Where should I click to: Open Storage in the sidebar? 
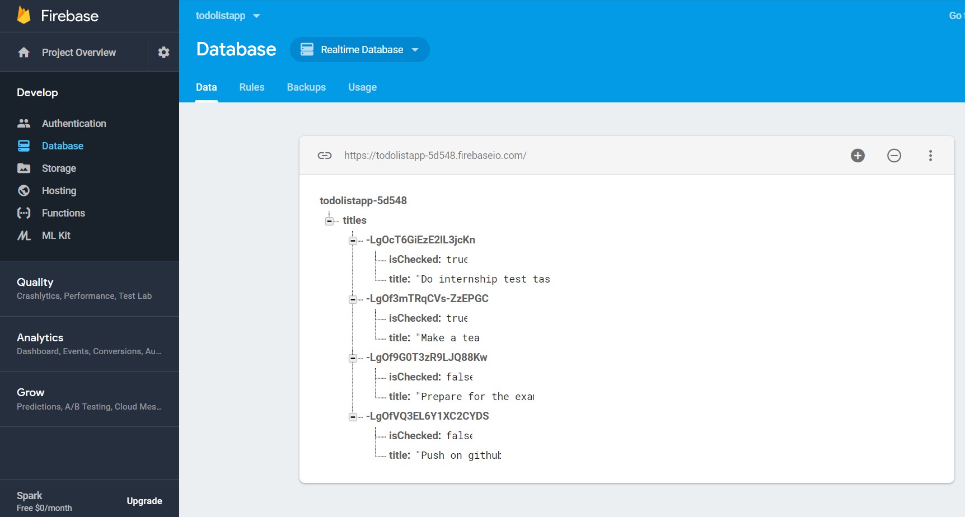click(x=59, y=168)
